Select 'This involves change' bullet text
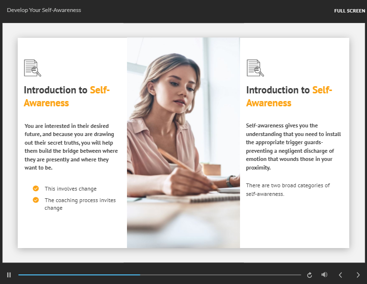This screenshot has width=367, height=284. point(70,189)
